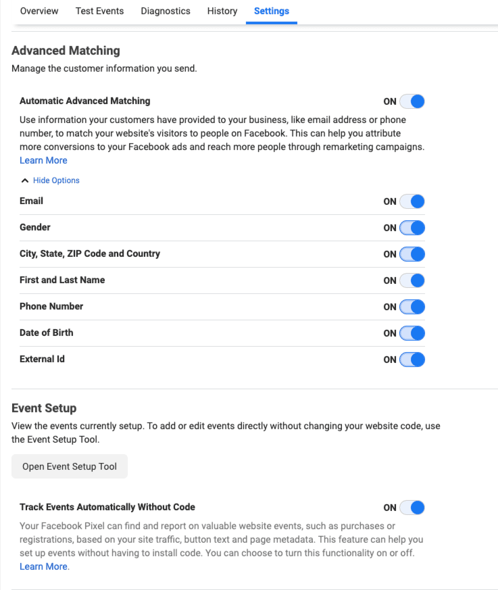Image resolution: width=498 pixels, height=590 pixels.
Task: Disable the Email matching toggle
Action: tap(412, 201)
